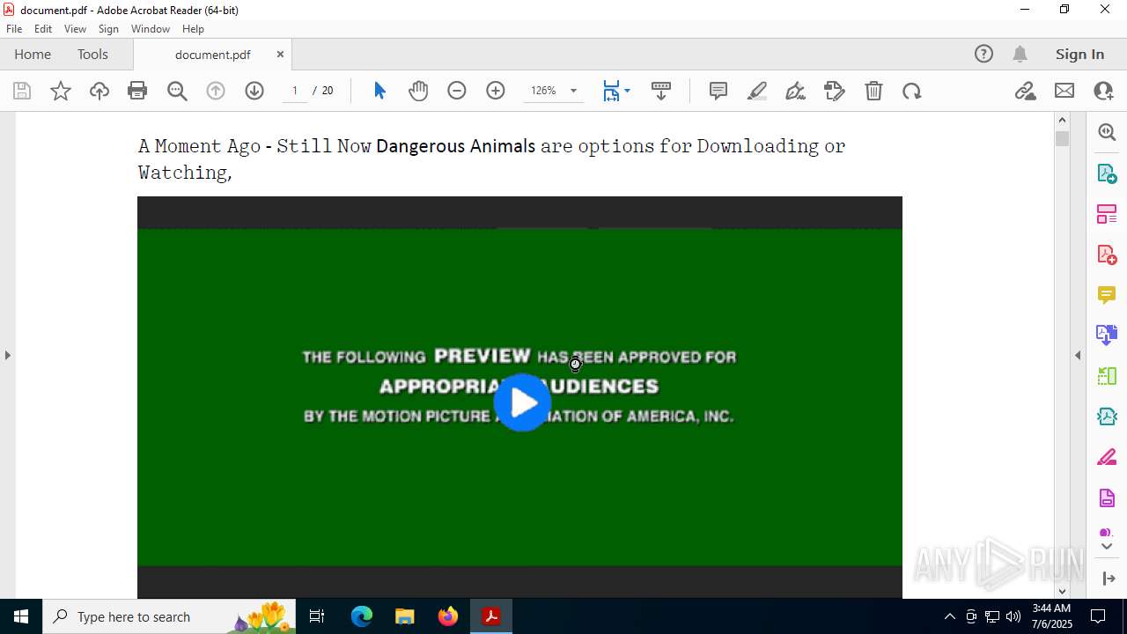The width and height of the screenshot is (1127, 634).
Task: Open the File menu
Action: pos(14,29)
